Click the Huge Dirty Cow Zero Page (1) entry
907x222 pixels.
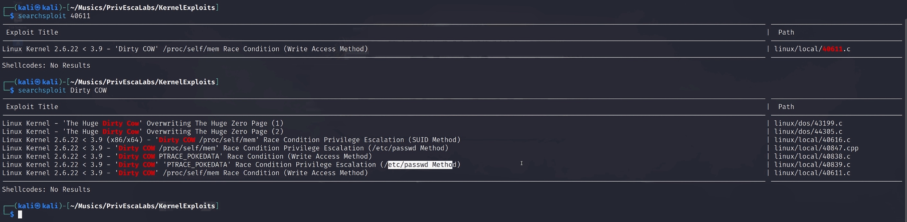143,123
